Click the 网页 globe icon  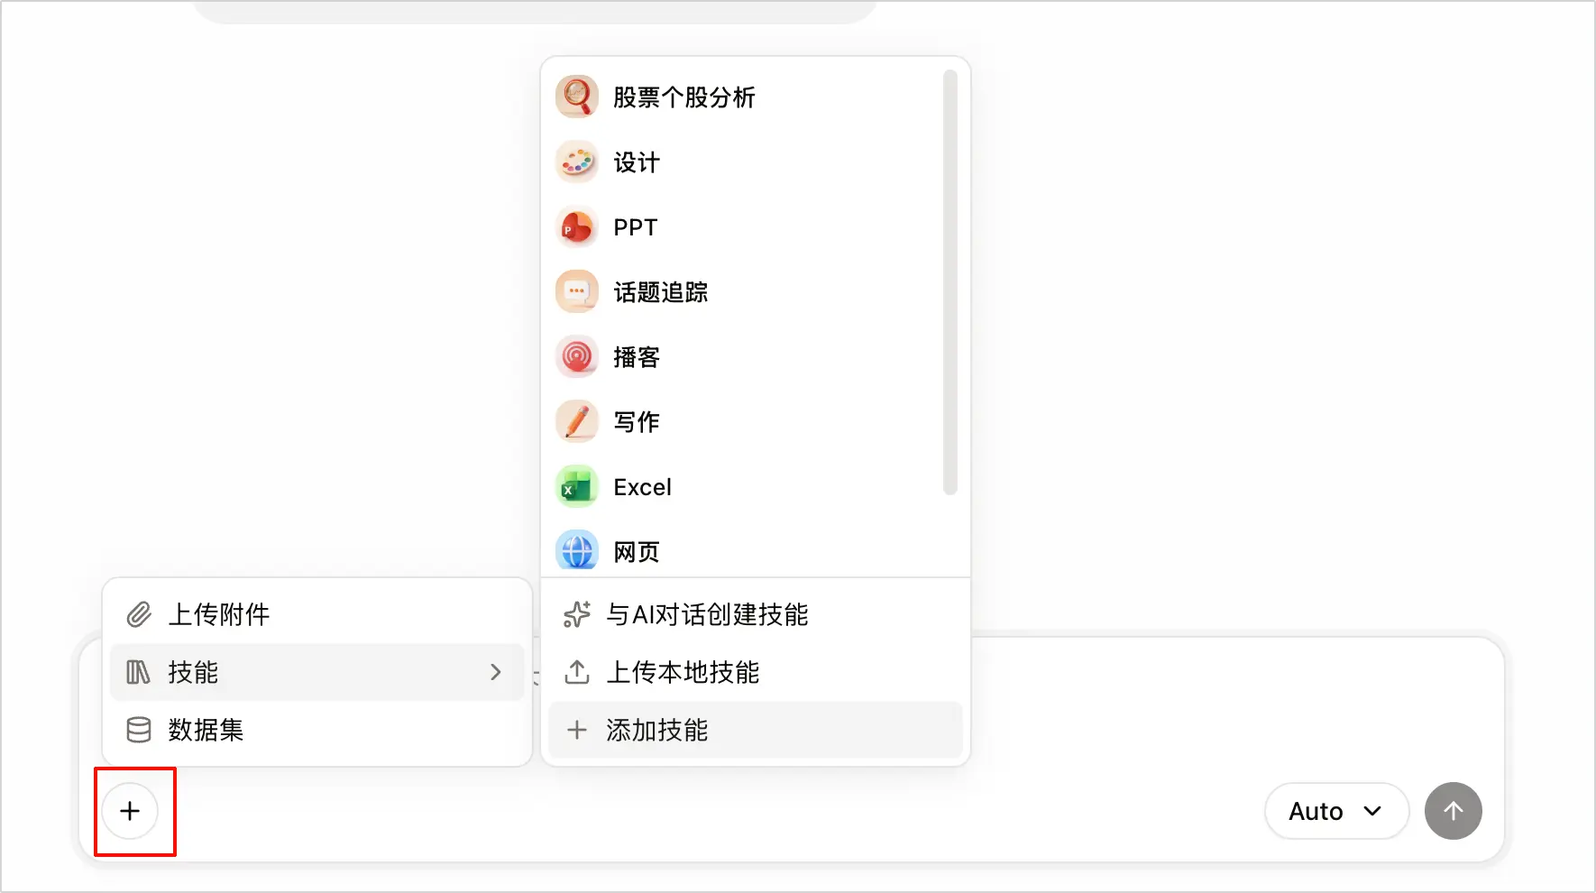[577, 551]
